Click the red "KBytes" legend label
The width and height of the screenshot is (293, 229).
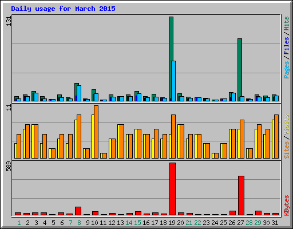click(287, 206)
